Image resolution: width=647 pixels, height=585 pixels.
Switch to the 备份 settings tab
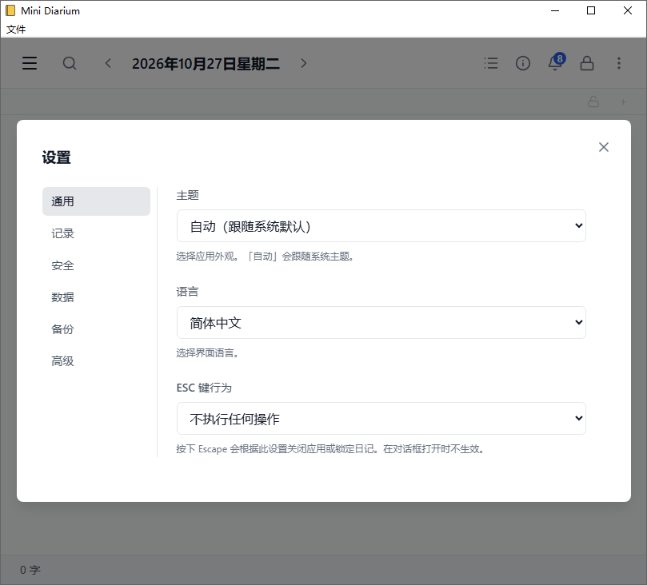[x=96, y=329]
